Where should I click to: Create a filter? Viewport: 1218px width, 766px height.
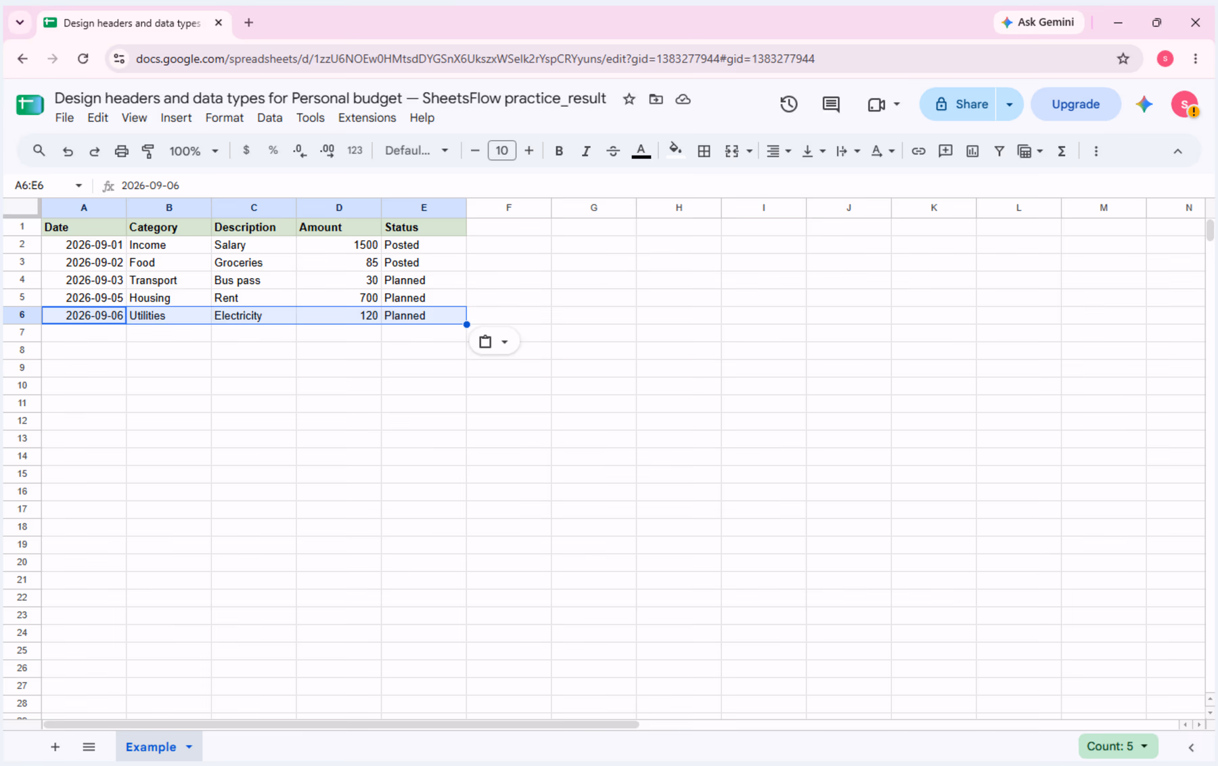pyautogui.click(x=999, y=151)
